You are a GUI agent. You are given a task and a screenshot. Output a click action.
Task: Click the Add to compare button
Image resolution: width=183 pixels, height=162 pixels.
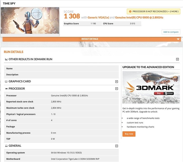point(171,32)
